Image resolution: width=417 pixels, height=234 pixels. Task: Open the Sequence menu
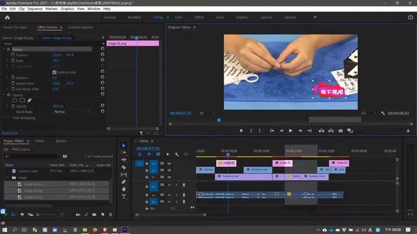coord(35,8)
